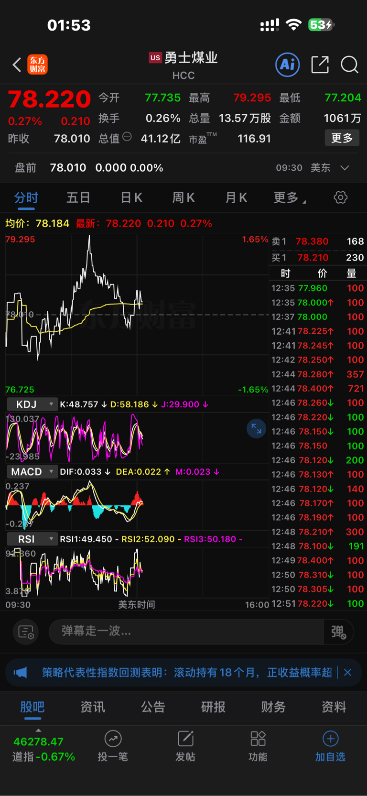Image resolution: width=367 pixels, height=796 pixels.
Task: Tap the back arrow icon
Action: tap(17, 65)
